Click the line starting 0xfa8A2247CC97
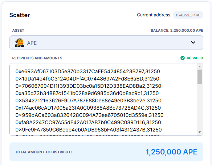 pos(88,122)
